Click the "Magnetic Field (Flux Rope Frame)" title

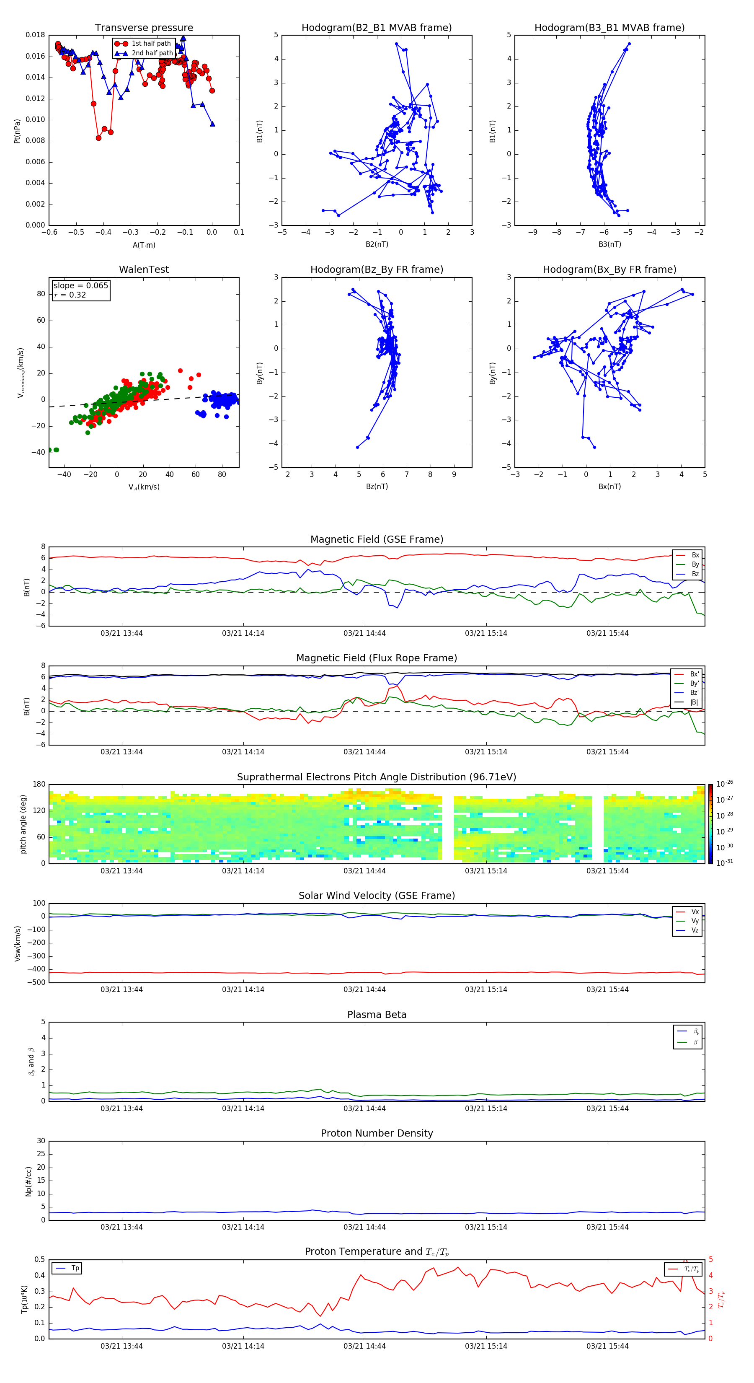pyautogui.click(x=377, y=658)
